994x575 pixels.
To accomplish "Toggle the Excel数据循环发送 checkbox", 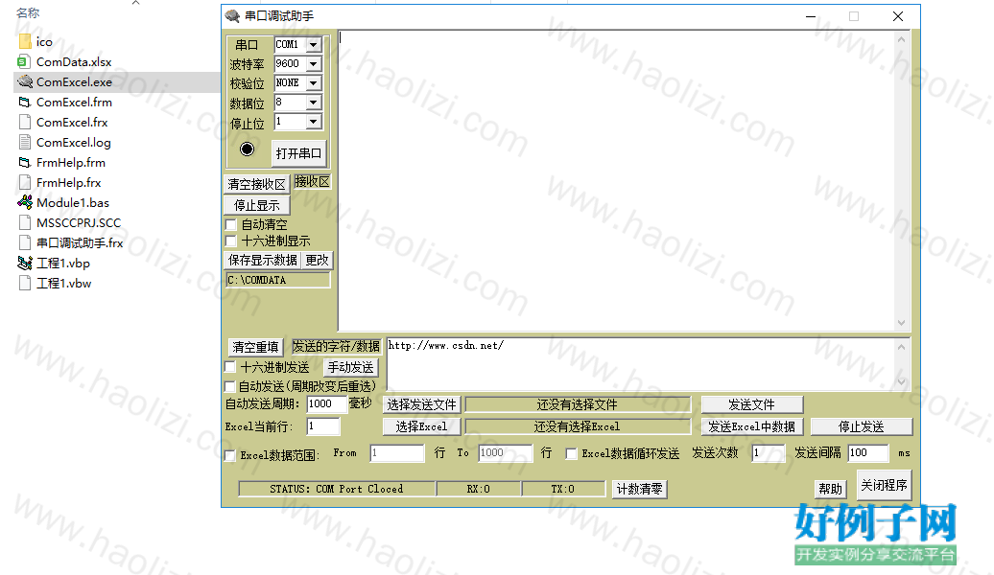I will pos(571,453).
